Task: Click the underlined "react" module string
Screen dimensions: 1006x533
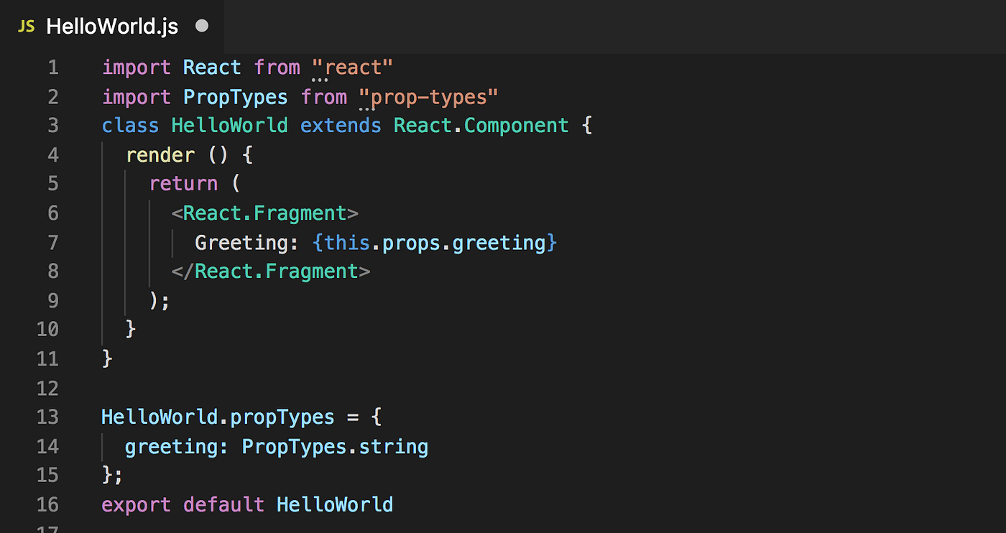Action: 353,67
